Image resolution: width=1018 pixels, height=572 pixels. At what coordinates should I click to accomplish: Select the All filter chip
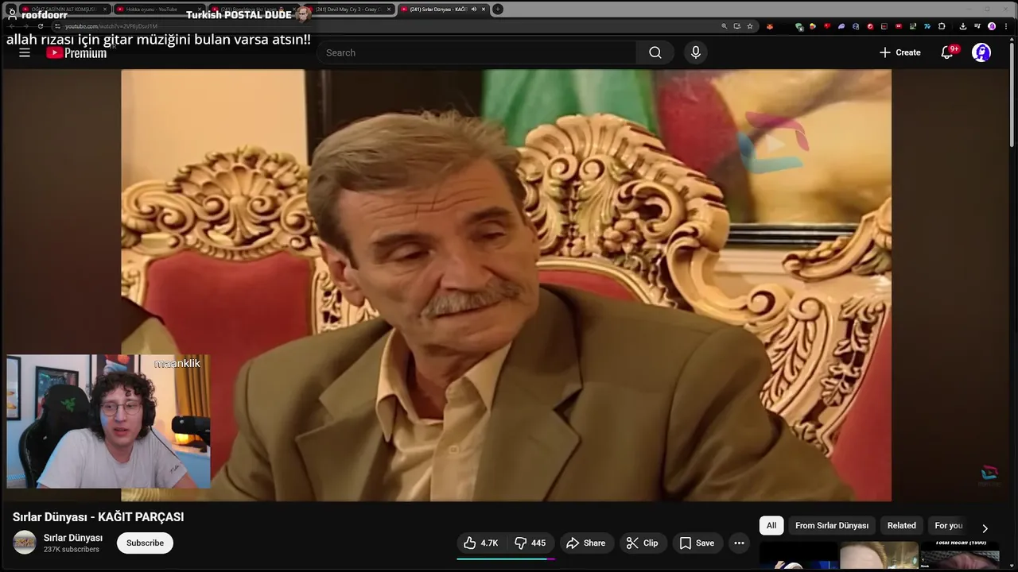771,525
